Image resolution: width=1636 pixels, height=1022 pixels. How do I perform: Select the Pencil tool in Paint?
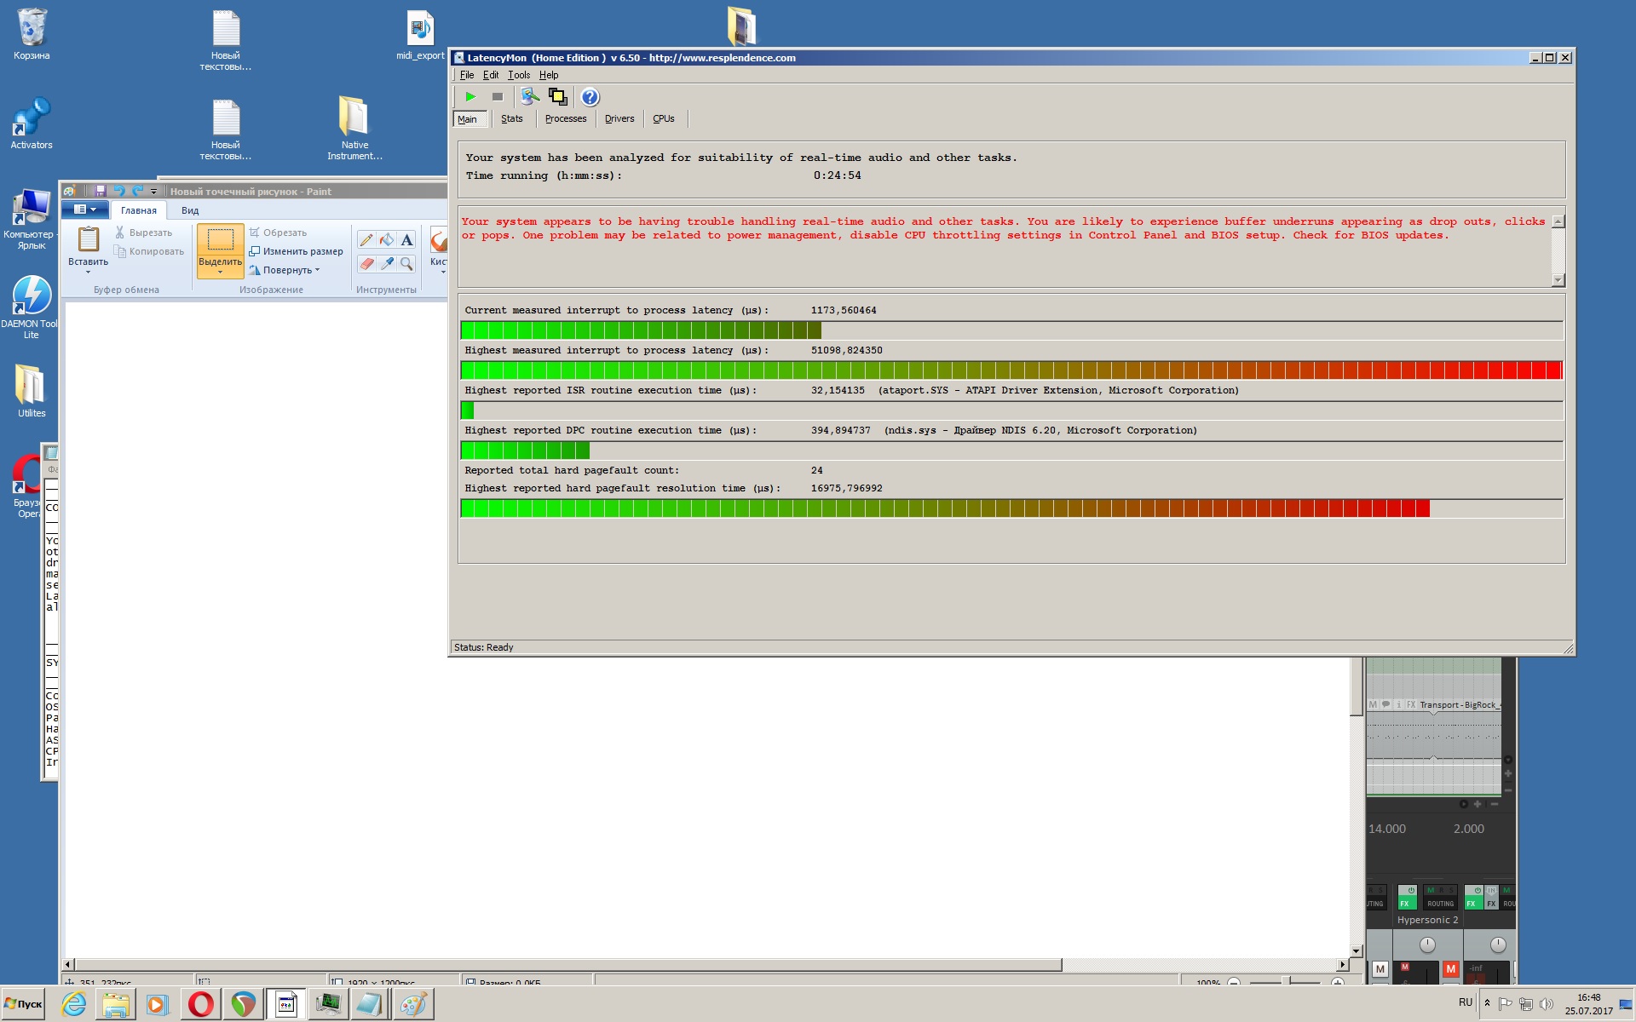pyautogui.click(x=366, y=240)
